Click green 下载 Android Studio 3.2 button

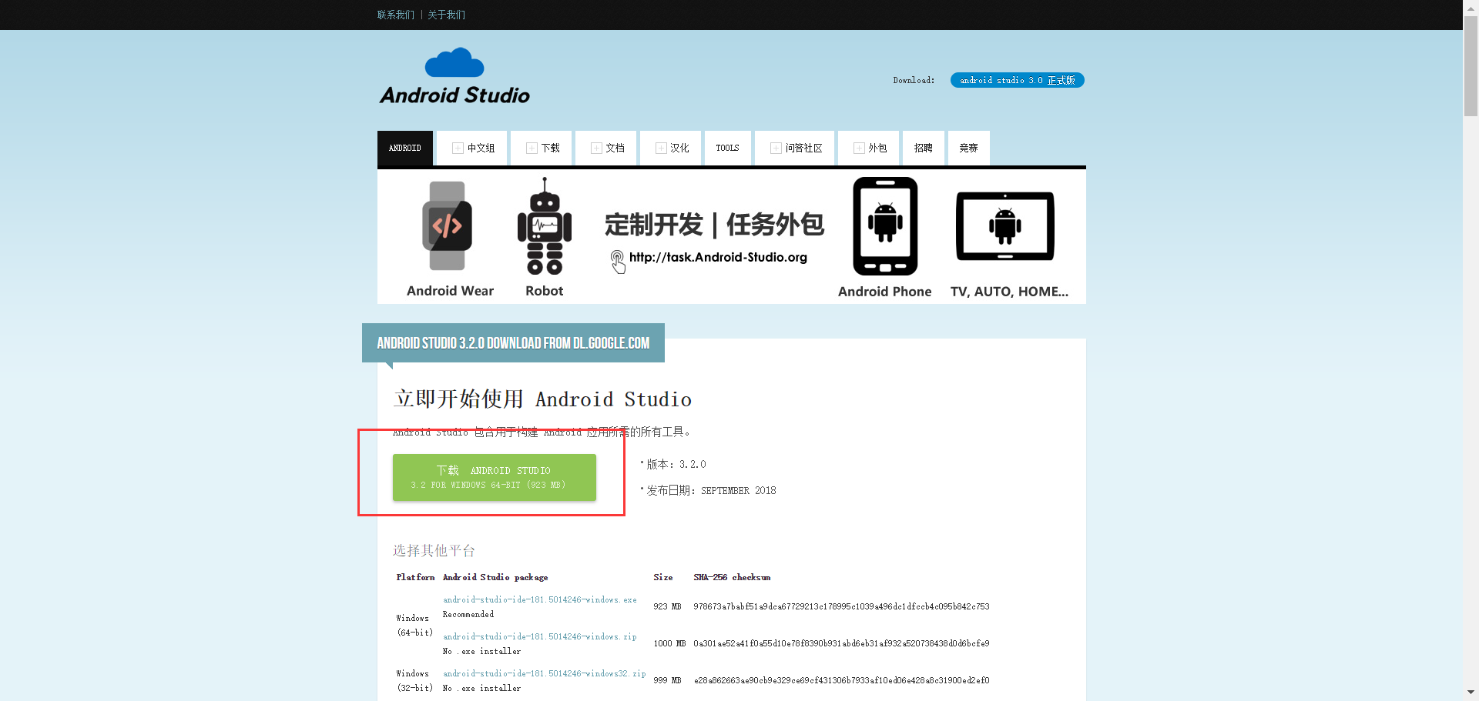coord(495,477)
